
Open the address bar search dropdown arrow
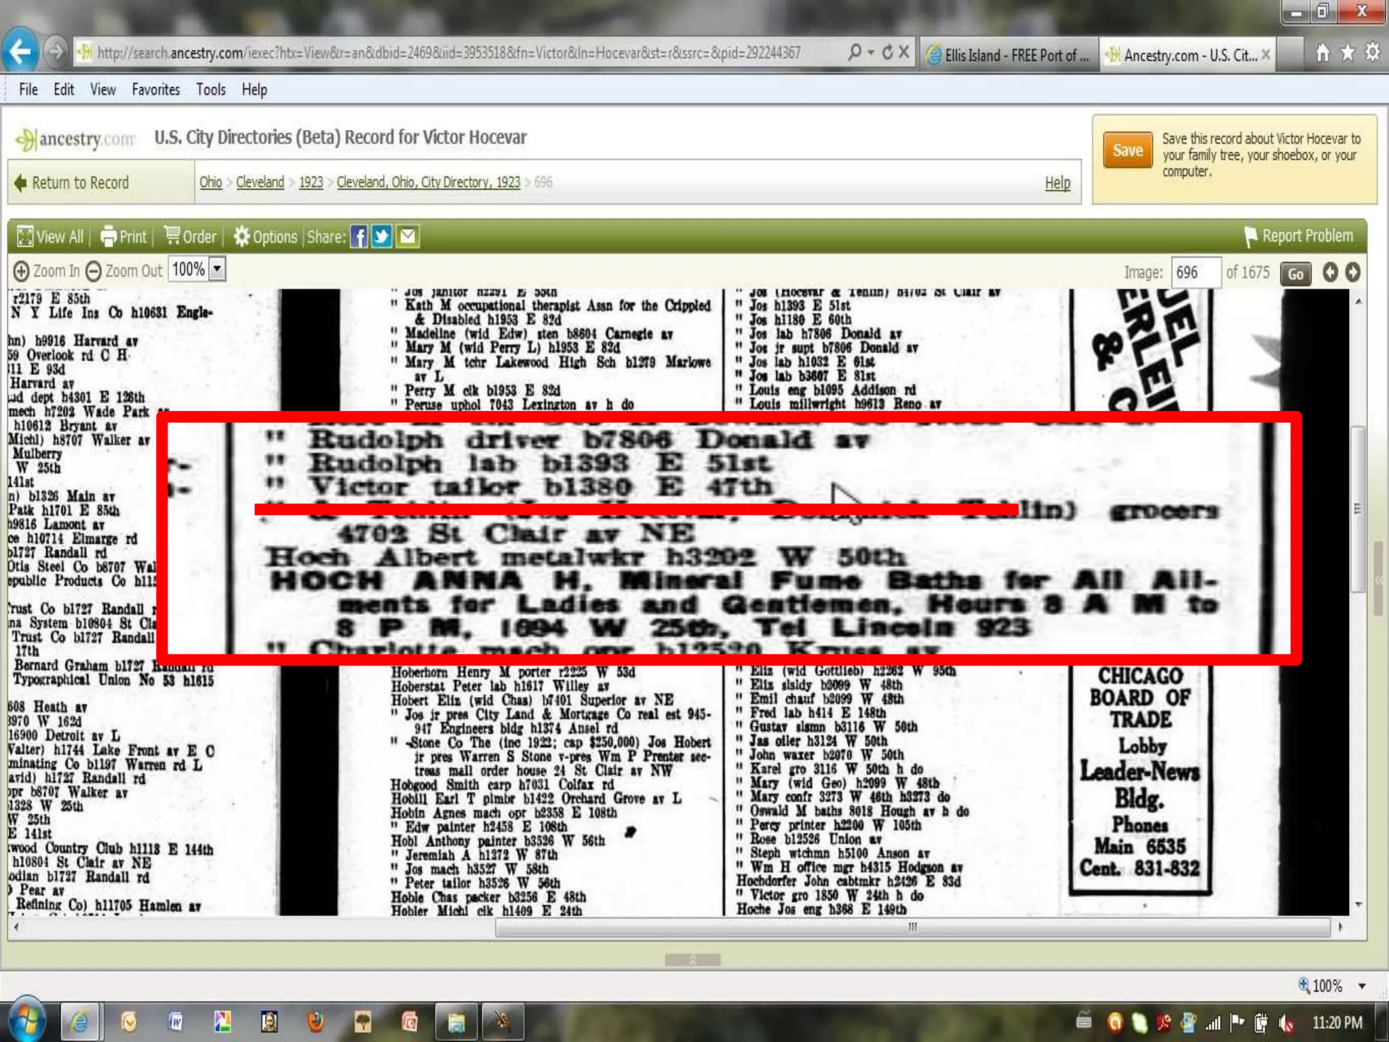tap(871, 53)
